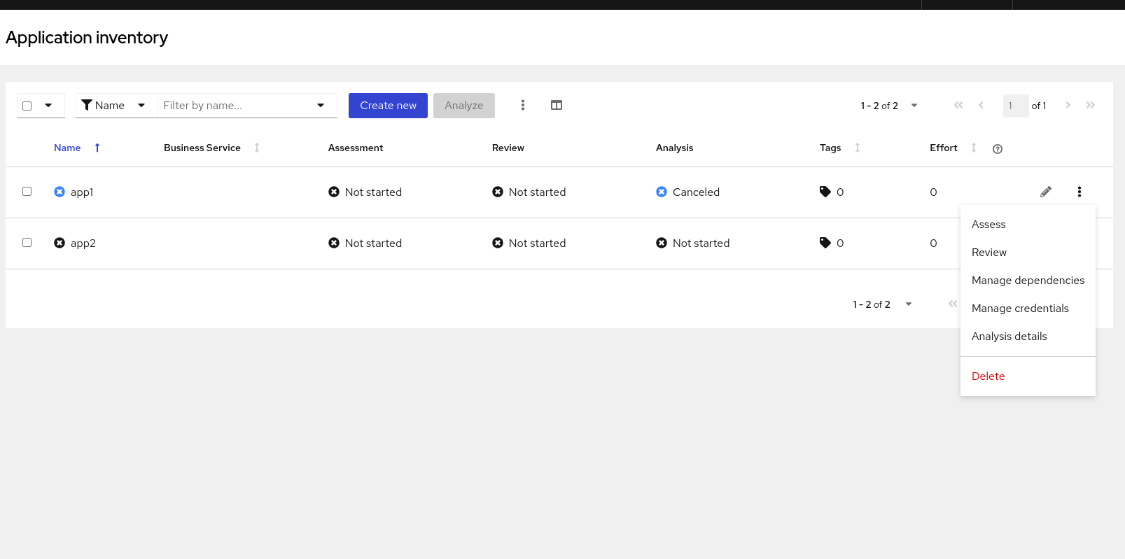Open the toolbar kebab options menu

523,105
